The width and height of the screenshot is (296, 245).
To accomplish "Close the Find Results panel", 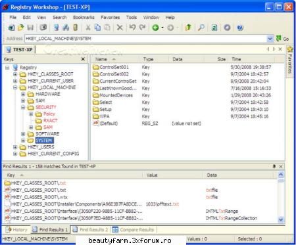I will pyautogui.click(x=281, y=167).
